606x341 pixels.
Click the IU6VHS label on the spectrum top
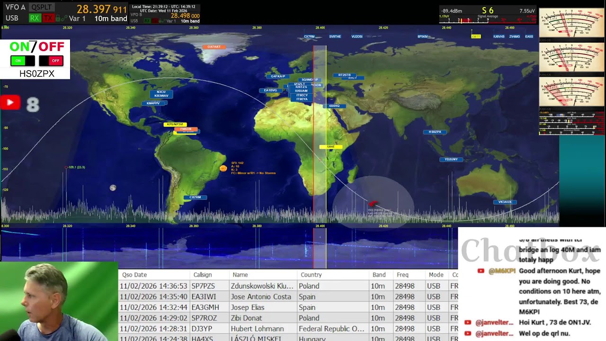[x=499, y=36]
